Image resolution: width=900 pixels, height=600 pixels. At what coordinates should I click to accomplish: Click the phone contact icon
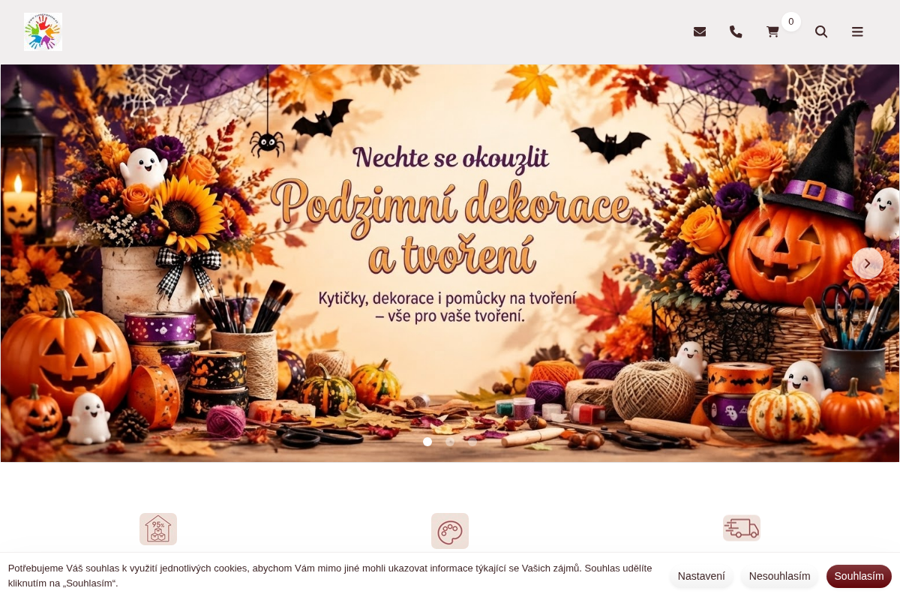point(736,31)
